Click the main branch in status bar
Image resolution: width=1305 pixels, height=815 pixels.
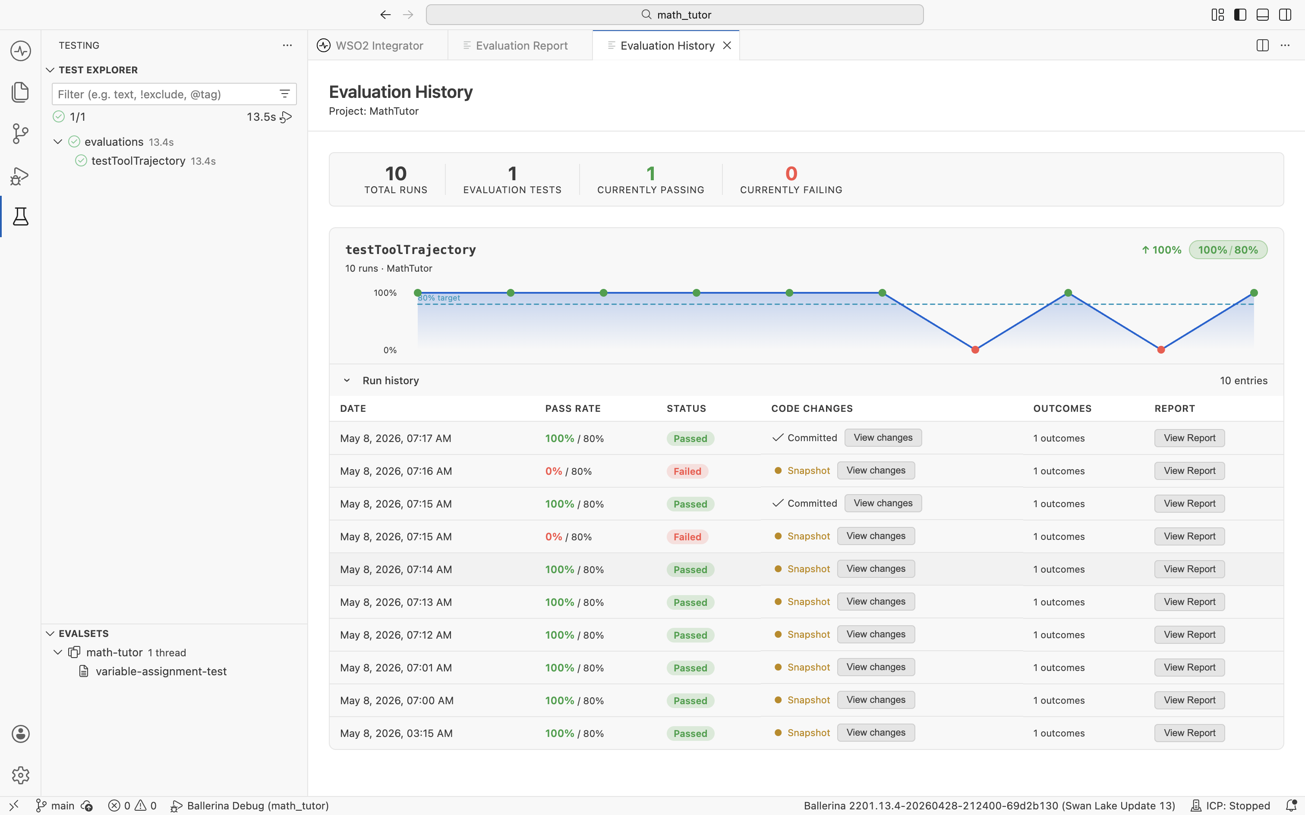[x=55, y=806]
